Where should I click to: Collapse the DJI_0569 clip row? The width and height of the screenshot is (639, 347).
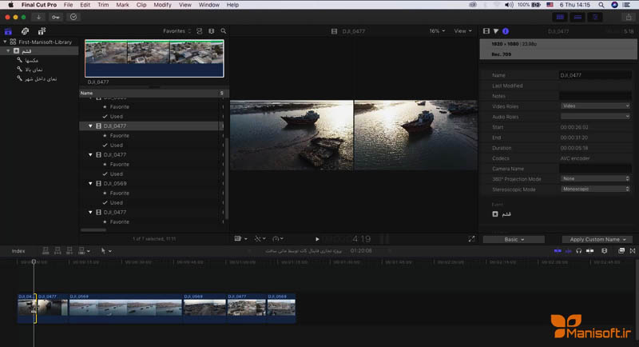[x=90, y=183]
